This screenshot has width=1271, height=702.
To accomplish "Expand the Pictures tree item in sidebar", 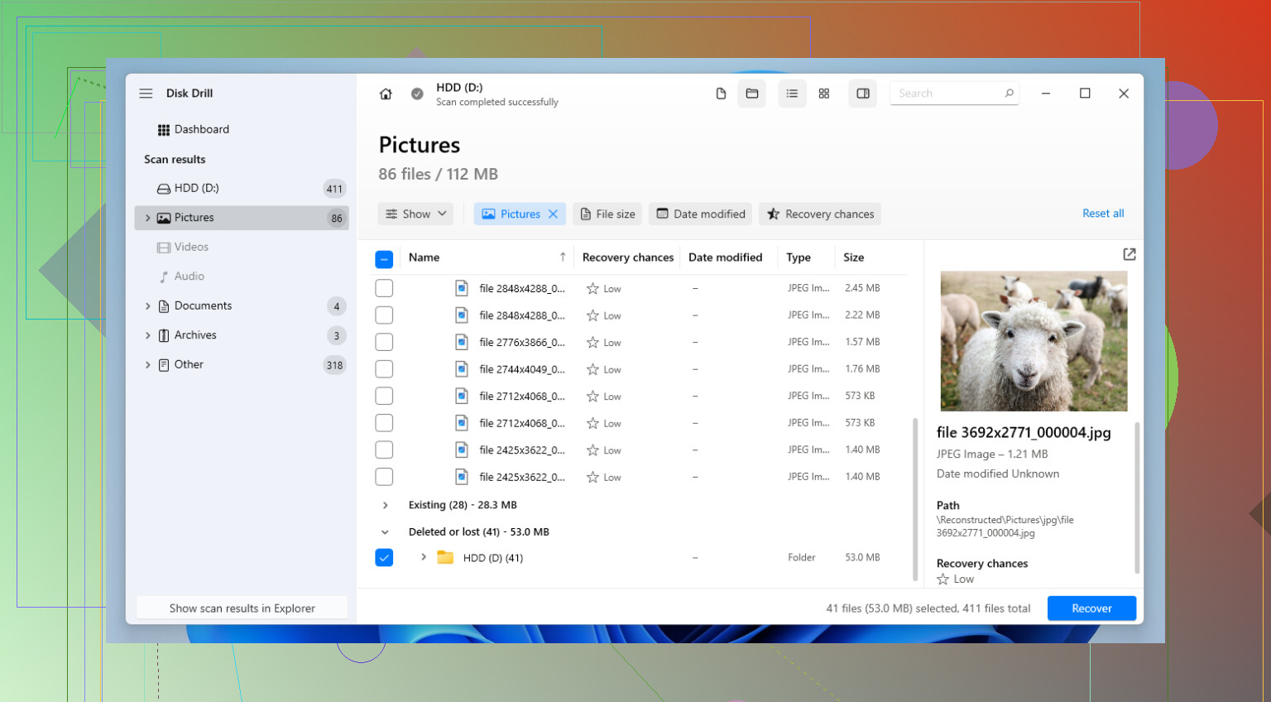I will click(147, 218).
